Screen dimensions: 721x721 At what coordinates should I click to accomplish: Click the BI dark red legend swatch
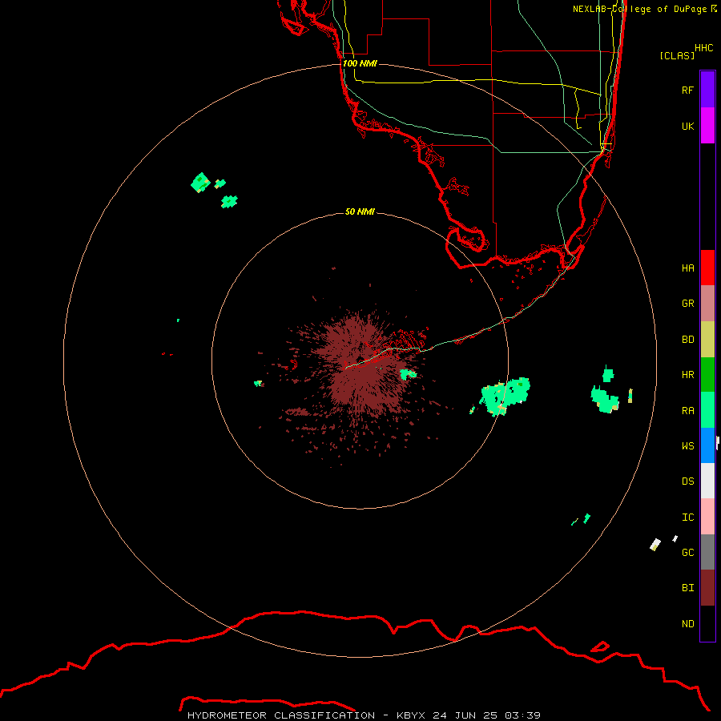click(707, 588)
